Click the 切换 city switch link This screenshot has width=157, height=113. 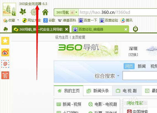click(x=133, y=55)
